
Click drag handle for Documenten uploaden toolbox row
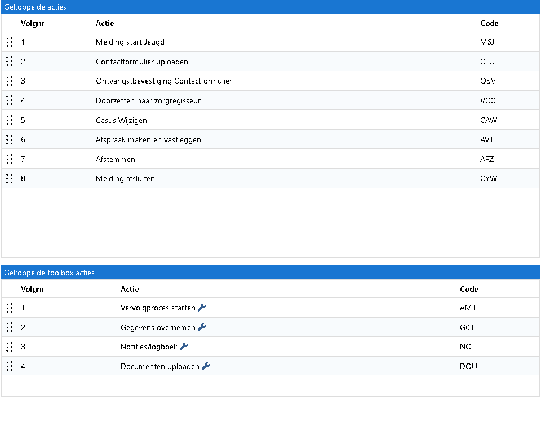9,366
